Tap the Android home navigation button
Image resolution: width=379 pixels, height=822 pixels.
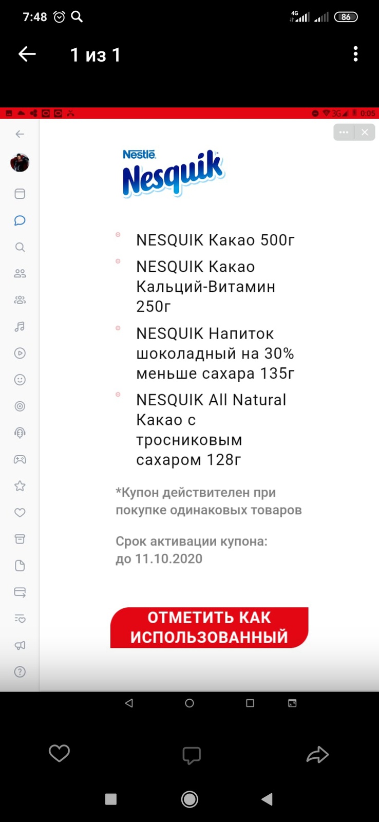[x=189, y=799]
